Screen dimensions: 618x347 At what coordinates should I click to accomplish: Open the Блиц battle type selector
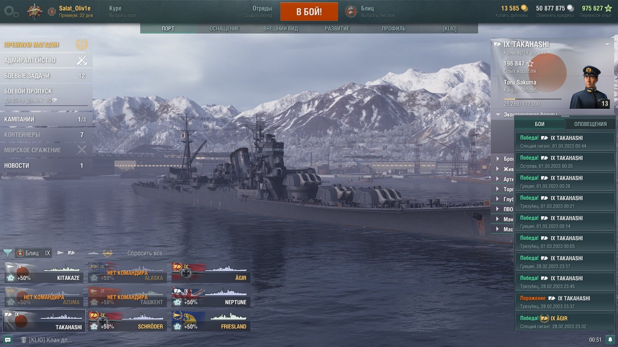click(x=369, y=12)
